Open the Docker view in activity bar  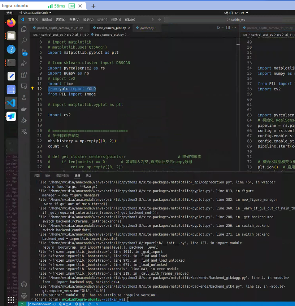coord(24,109)
